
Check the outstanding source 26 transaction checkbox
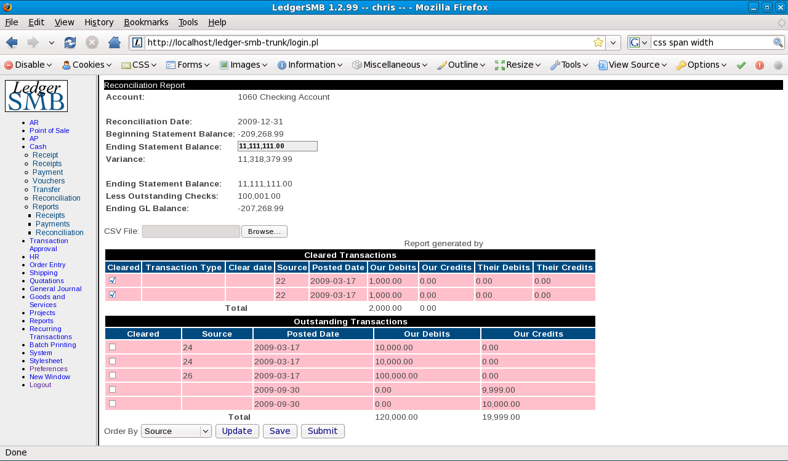tap(113, 375)
